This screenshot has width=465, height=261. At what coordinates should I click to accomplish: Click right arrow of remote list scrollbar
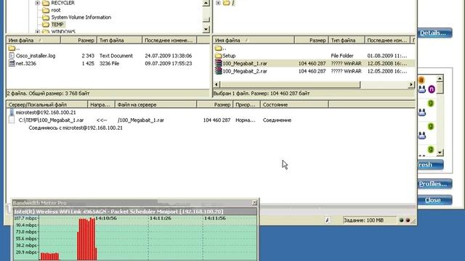coord(411,85)
